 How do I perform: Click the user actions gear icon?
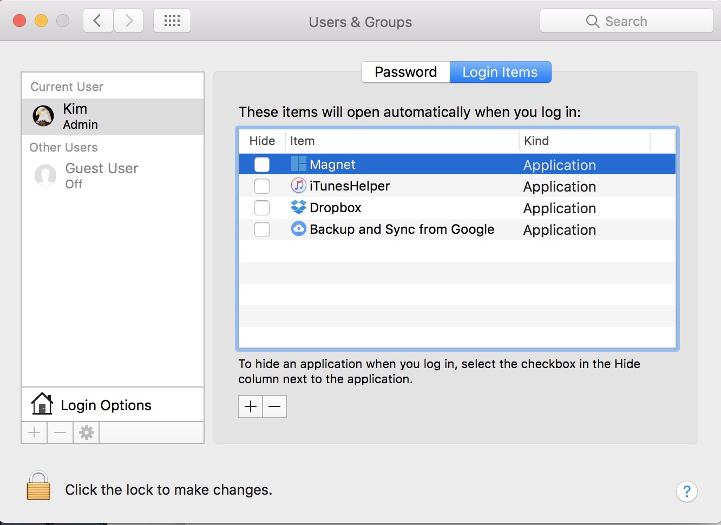(87, 432)
